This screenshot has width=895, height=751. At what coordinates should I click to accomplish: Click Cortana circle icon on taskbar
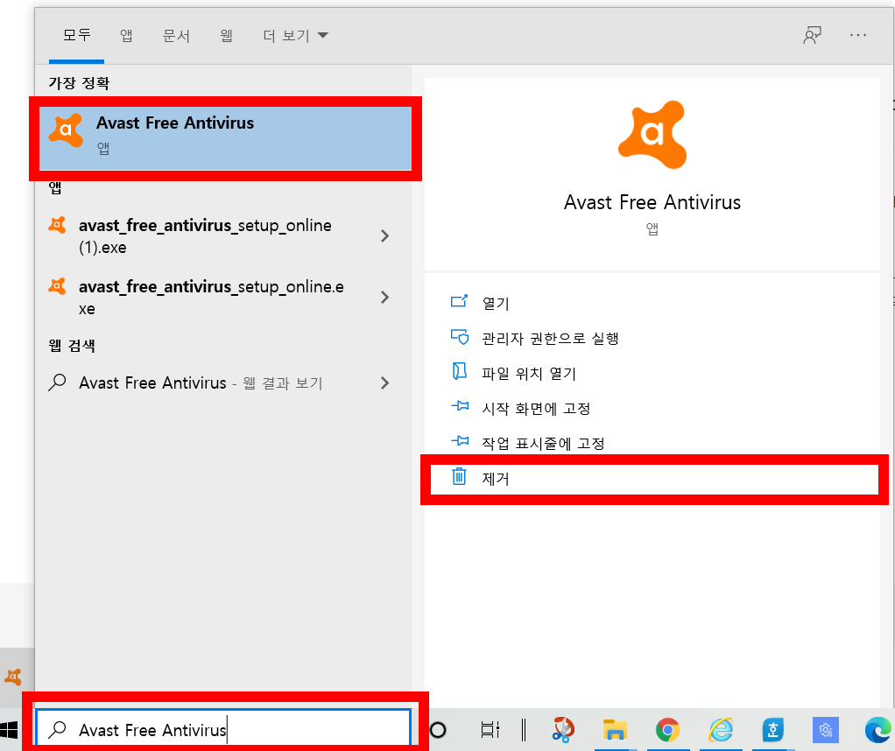438,729
